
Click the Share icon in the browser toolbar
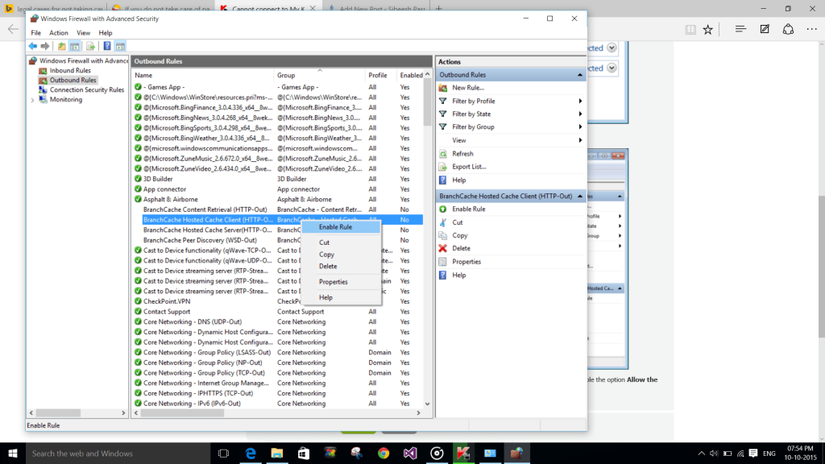pyautogui.click(x=788, y=30)
